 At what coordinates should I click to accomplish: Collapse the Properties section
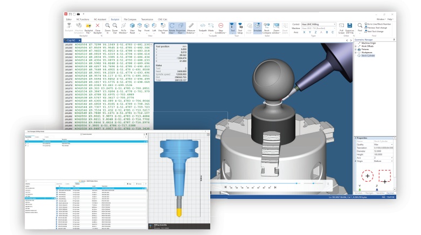[356, 138]
